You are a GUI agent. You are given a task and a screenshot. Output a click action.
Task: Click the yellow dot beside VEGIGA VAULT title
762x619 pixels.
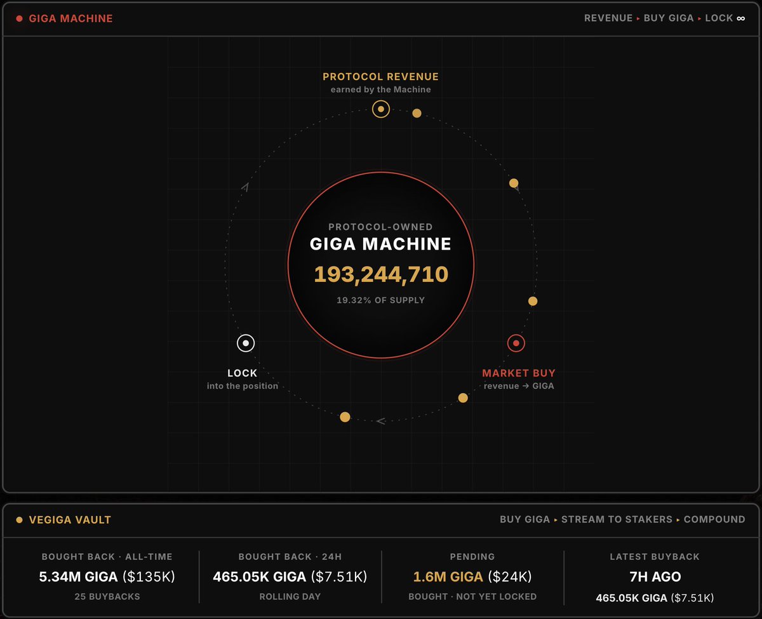(19, 520)
